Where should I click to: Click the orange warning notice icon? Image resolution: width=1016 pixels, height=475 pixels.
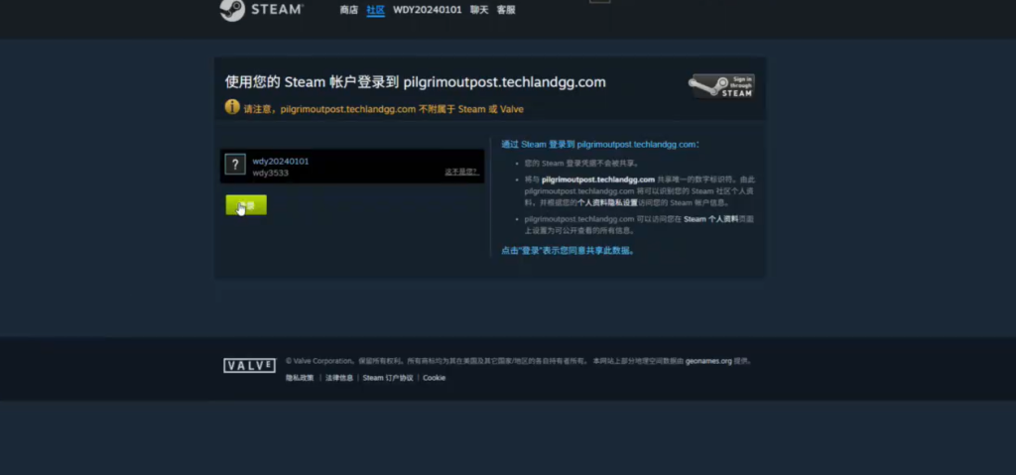232,107
